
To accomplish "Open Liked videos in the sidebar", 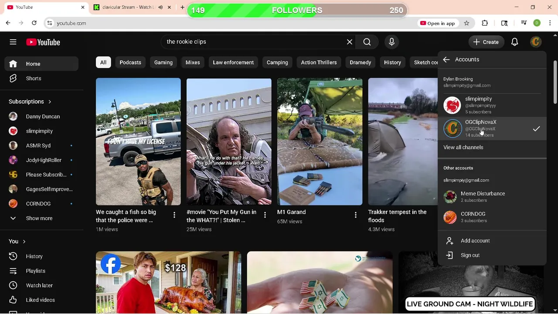I will point(42,300).
